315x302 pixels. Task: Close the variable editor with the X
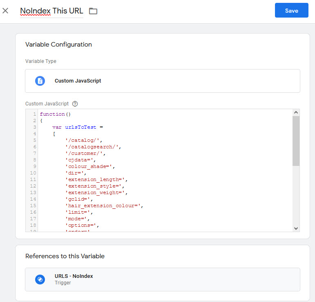[5, 11]
